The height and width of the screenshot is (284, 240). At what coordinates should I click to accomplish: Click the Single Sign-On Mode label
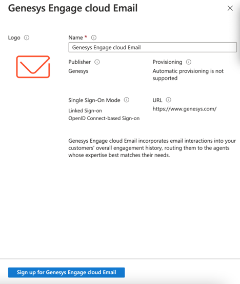point(94,100)
